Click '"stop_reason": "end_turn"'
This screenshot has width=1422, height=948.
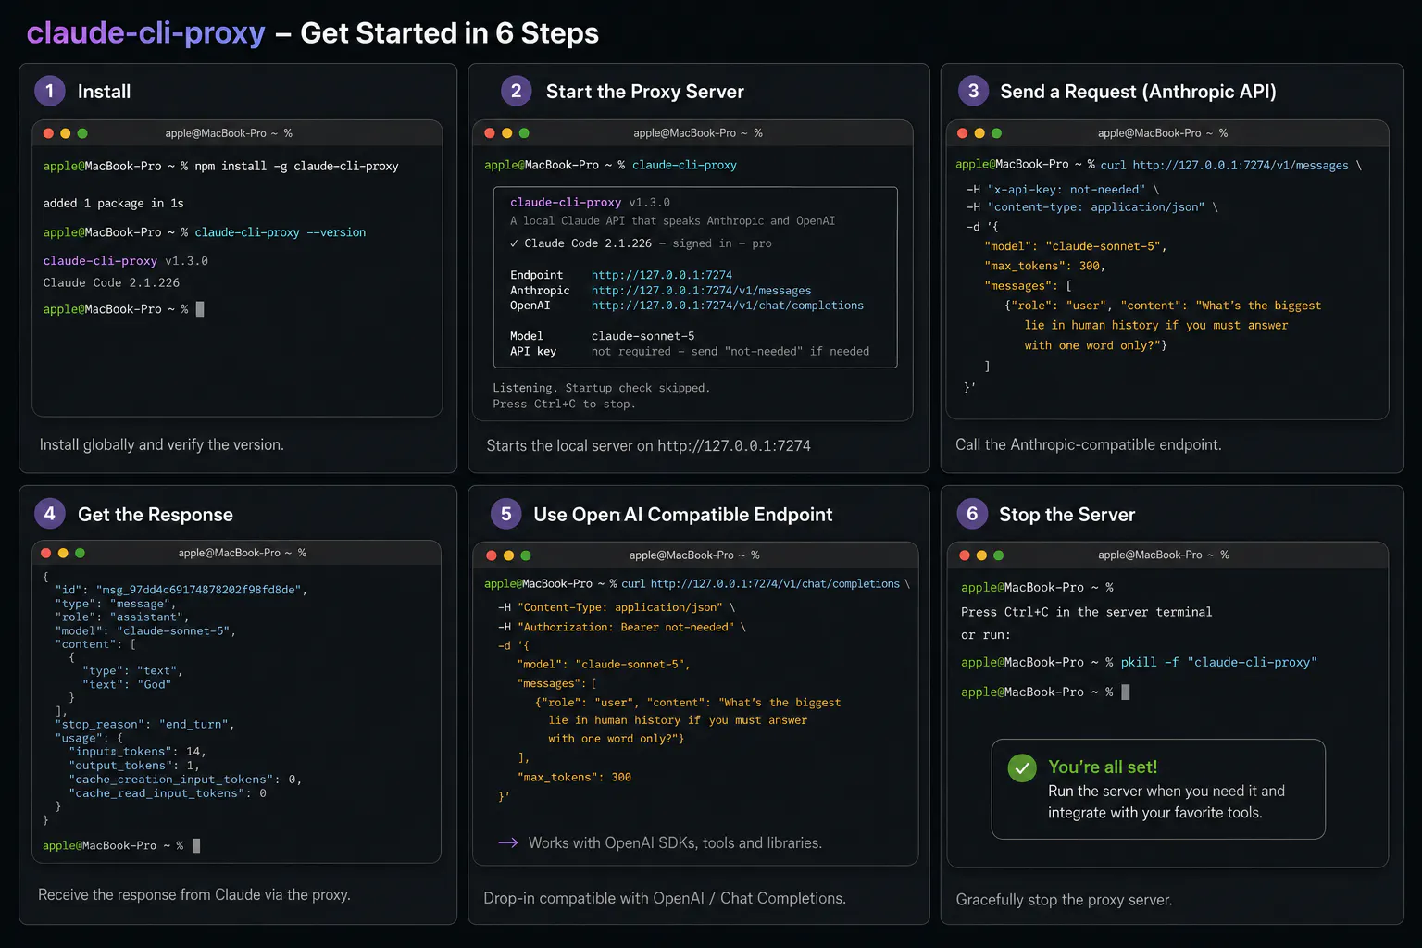point(144,725)
